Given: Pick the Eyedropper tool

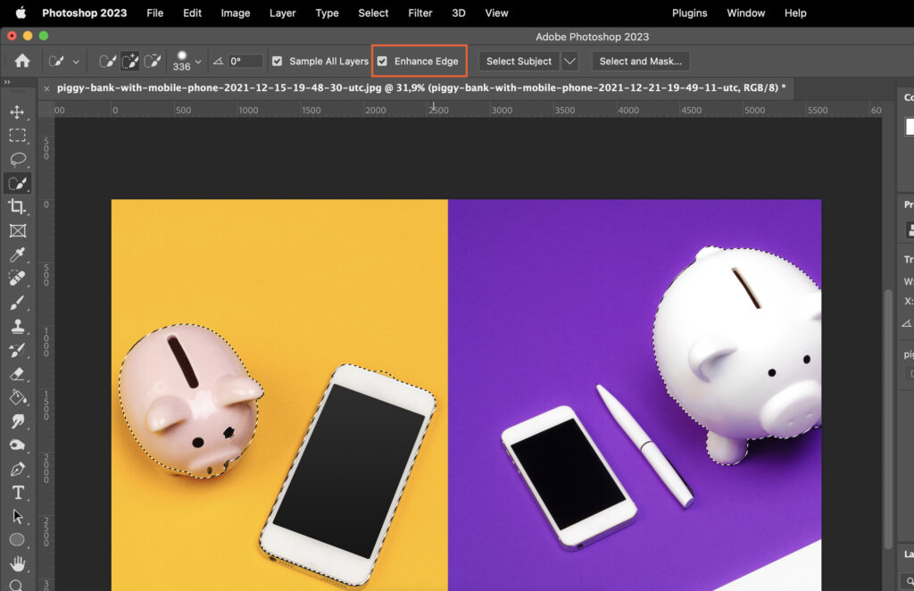Looking at the screenshot, I should [x=19, y=254].
